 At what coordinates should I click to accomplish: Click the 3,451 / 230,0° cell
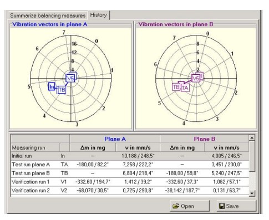click(x=226, y=165)
